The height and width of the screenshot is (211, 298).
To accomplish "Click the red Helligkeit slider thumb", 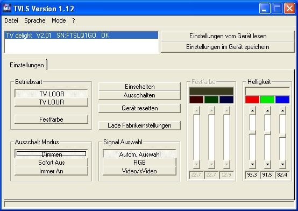I will 252,132.
